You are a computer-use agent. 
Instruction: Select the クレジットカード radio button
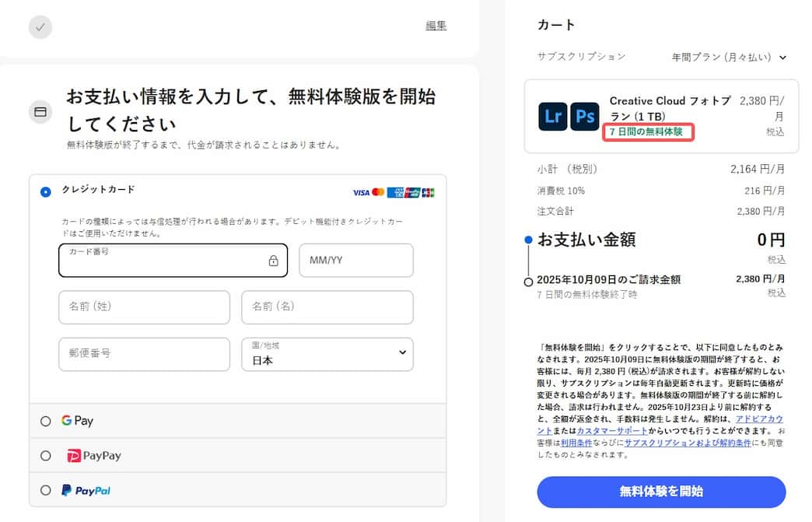(x=45, y=190)
